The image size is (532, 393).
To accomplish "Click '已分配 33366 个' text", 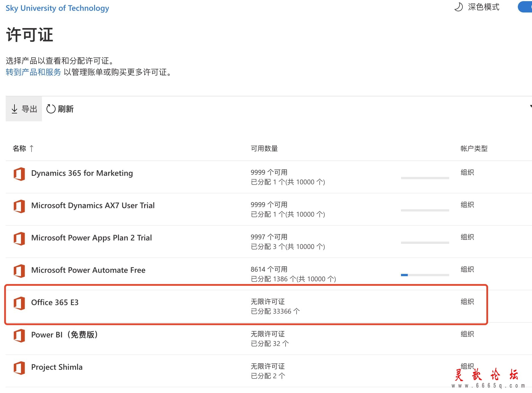I will tap(275, 311).
